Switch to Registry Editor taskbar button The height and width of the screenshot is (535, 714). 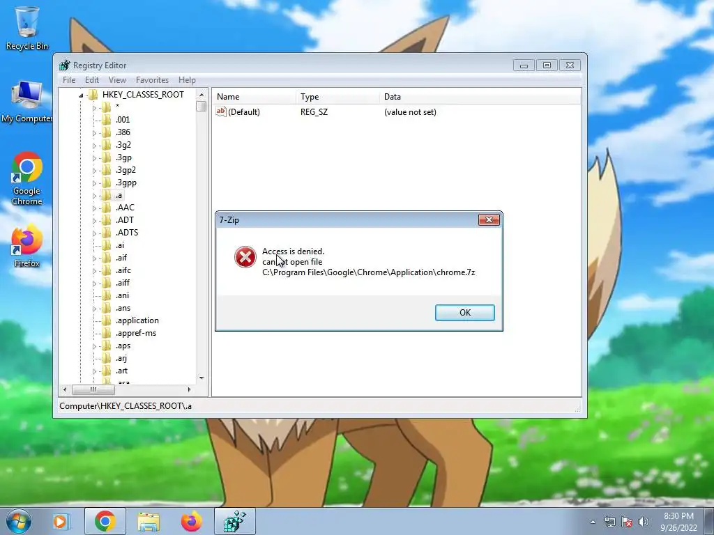234,521
